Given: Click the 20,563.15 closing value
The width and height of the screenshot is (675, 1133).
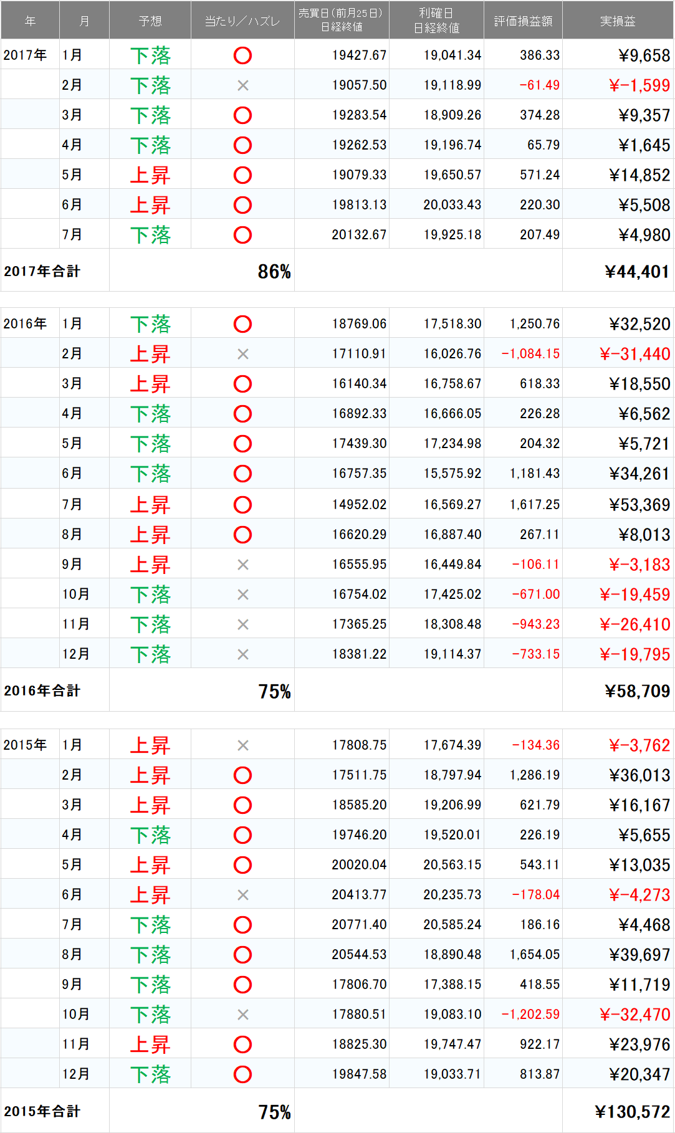Looking at the screenshot, I should click(x=452, y=865).
